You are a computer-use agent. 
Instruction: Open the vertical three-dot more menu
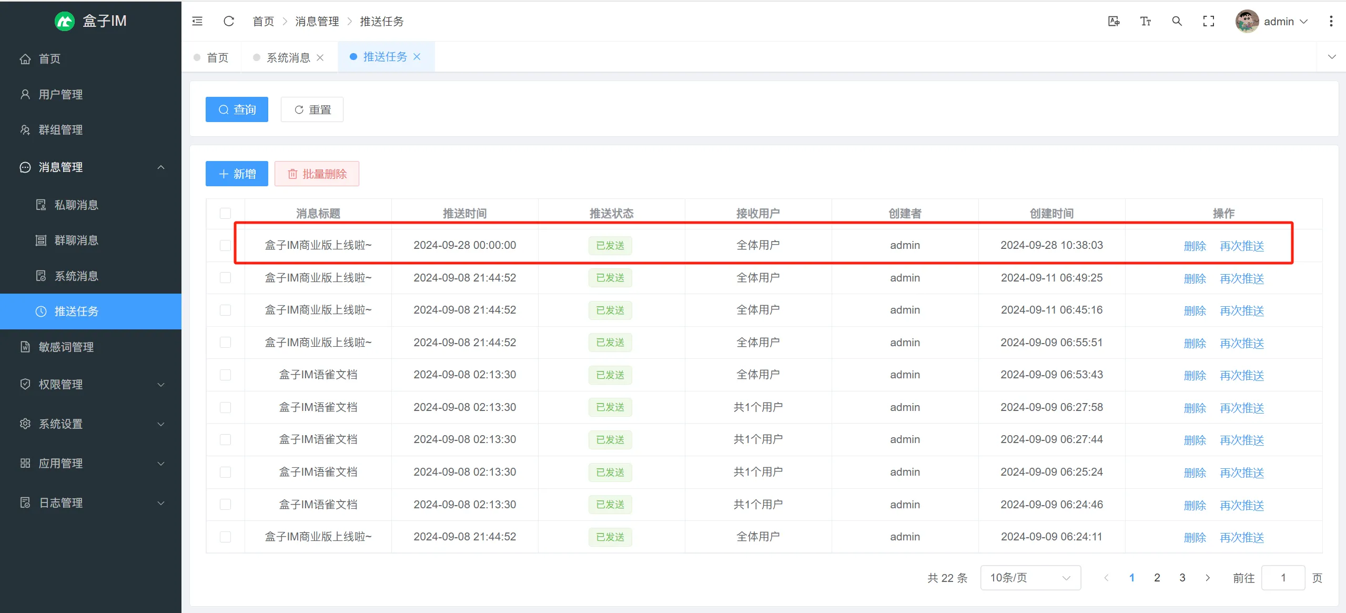[1331, 21]
